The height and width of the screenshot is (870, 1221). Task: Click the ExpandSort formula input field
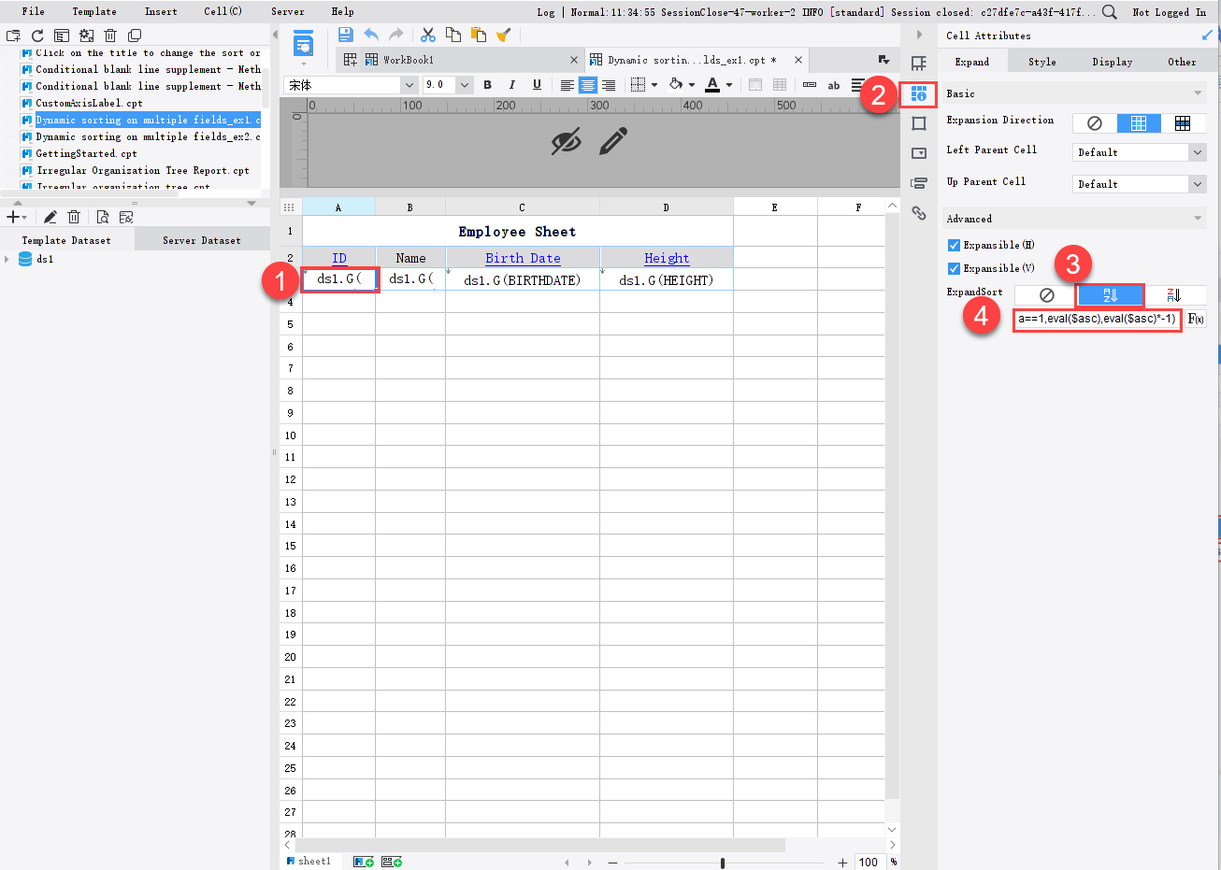[x=1097, y=319]
